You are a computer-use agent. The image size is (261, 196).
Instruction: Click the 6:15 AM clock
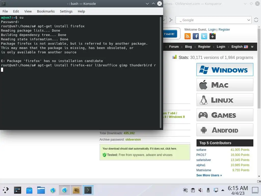pos(238,188)
